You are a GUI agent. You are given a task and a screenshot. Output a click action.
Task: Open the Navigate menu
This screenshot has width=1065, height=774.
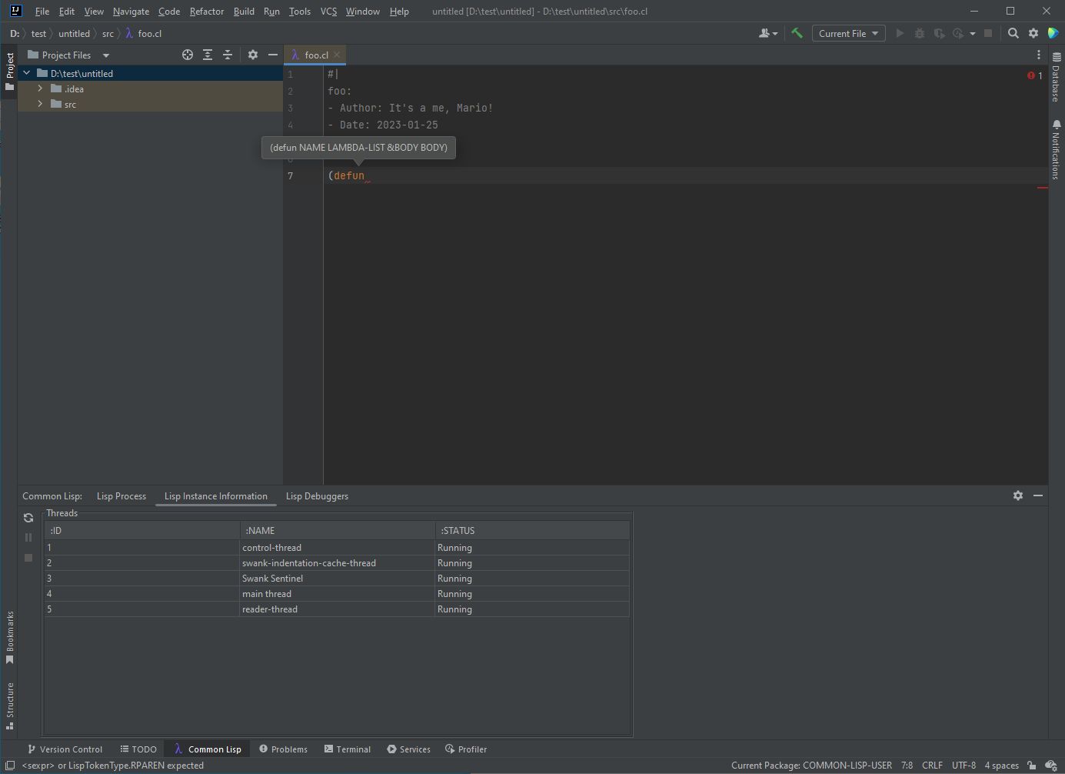point(131,12)
